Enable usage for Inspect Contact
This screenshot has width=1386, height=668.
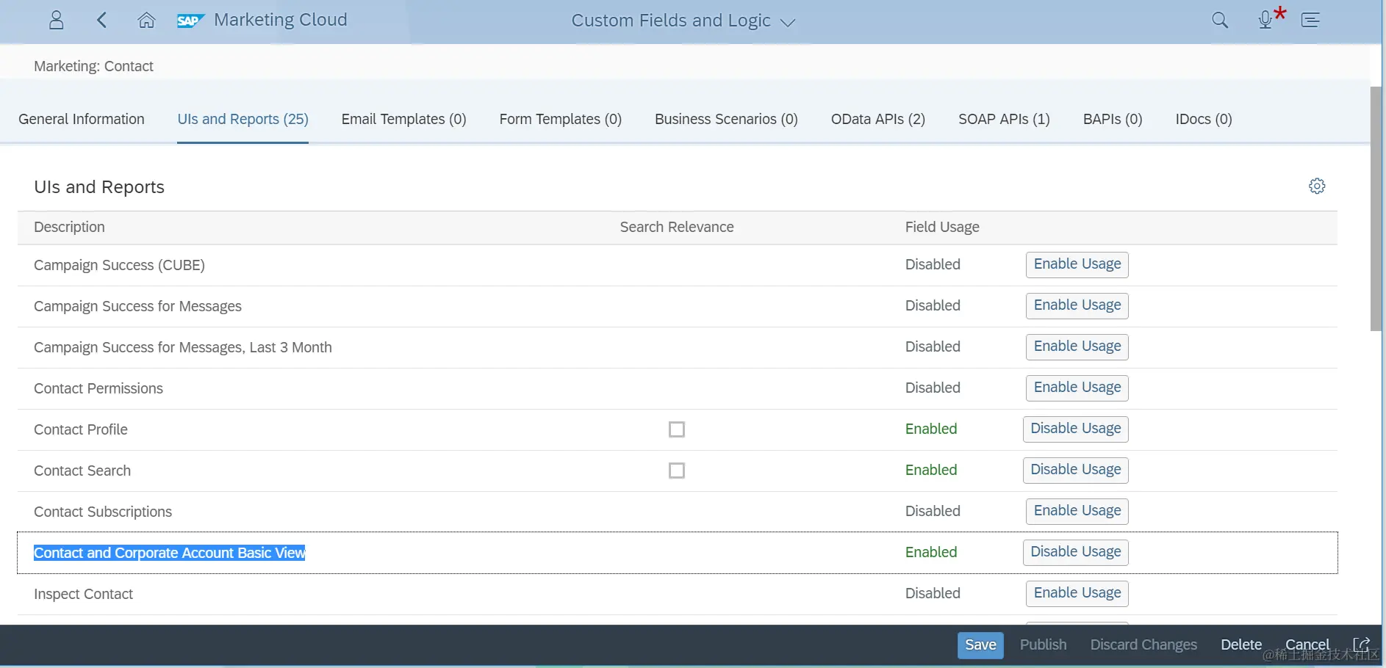[x=1077, y=593]
